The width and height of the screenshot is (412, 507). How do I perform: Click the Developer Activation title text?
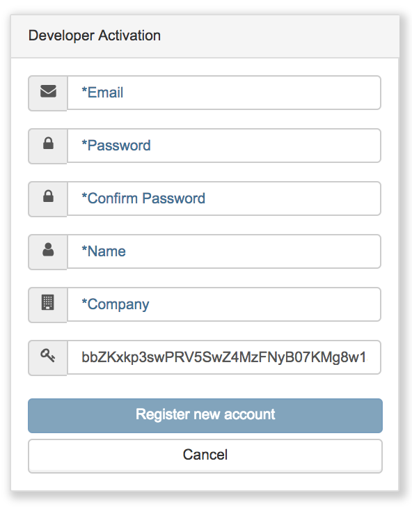tap(95, 36)
